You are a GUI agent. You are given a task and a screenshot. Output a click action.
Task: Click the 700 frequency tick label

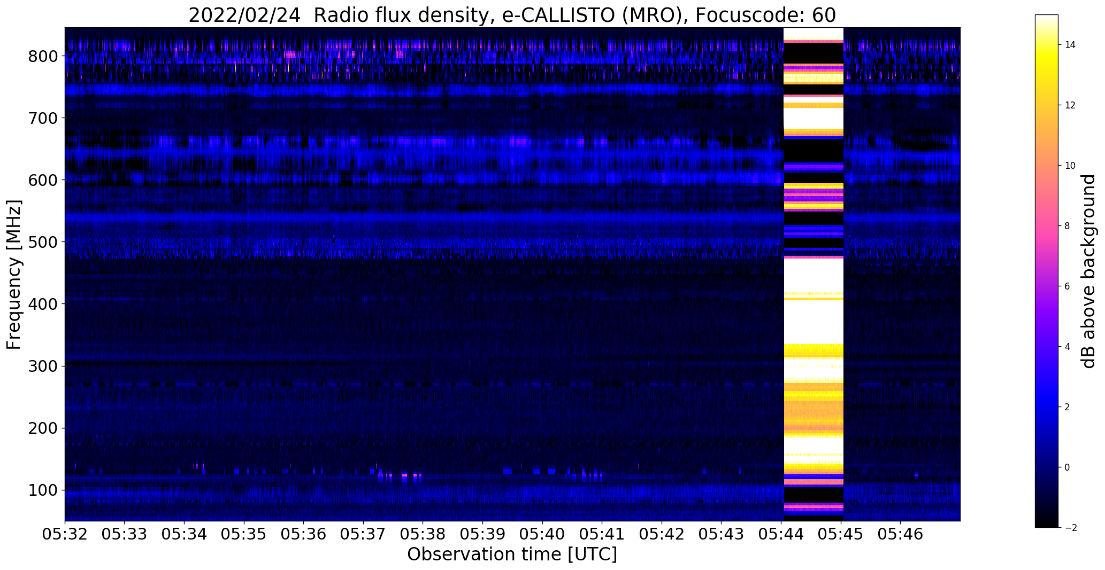(44, 118)
